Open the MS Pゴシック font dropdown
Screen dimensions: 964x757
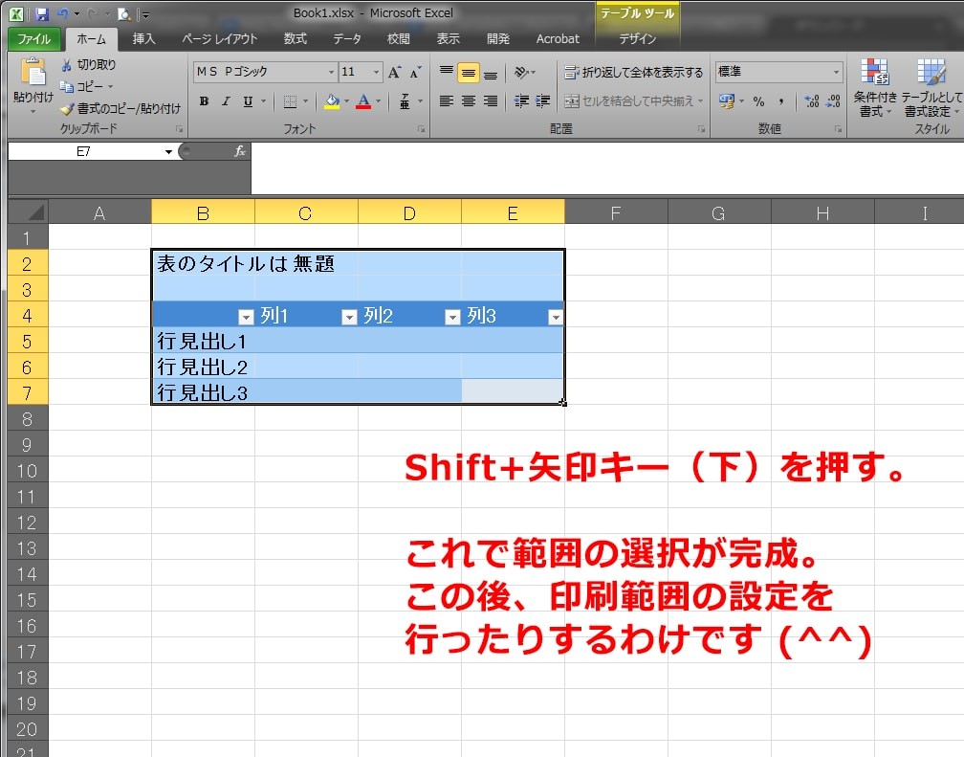tap(331, 72)
